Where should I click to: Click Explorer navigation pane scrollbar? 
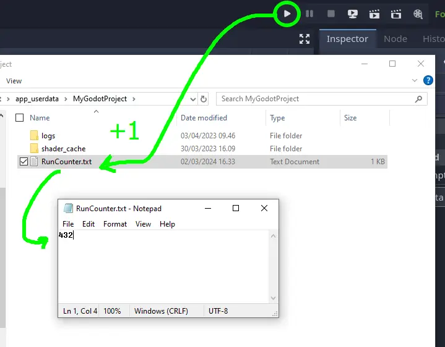pyautogui.click(x=2, y=257)
